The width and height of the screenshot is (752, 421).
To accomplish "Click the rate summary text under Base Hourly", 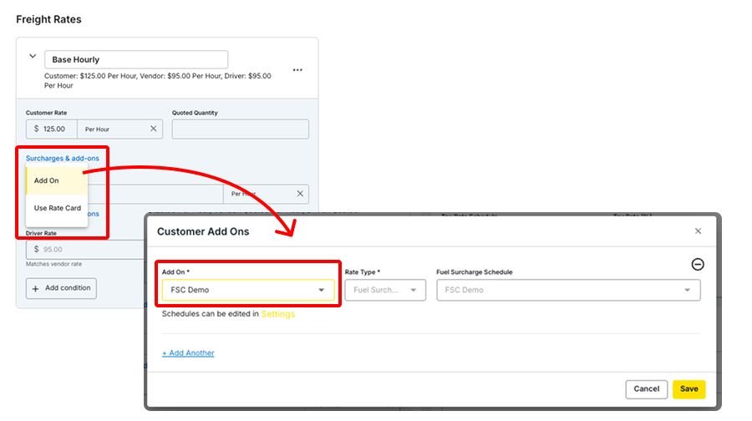I will tap(158, 80).
